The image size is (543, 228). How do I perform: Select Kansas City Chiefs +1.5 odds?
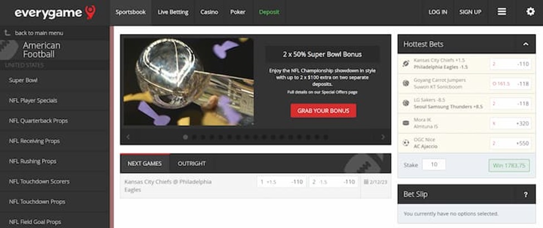282,182
